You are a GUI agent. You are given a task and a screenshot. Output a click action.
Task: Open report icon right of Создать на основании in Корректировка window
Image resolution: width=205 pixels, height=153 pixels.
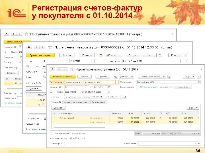pyautogui.click(x=169, y=77)
